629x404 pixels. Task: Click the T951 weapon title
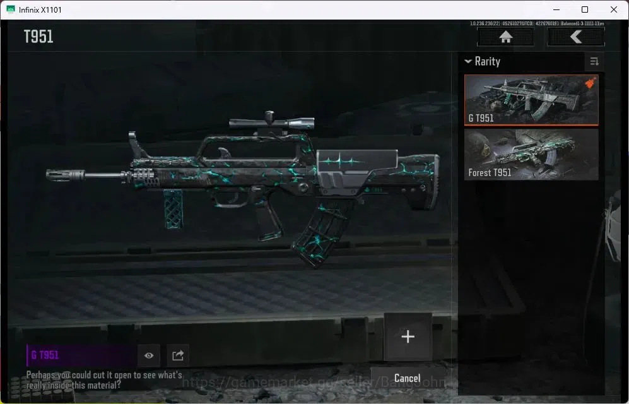pyautogui.click(x=38, y=37)
